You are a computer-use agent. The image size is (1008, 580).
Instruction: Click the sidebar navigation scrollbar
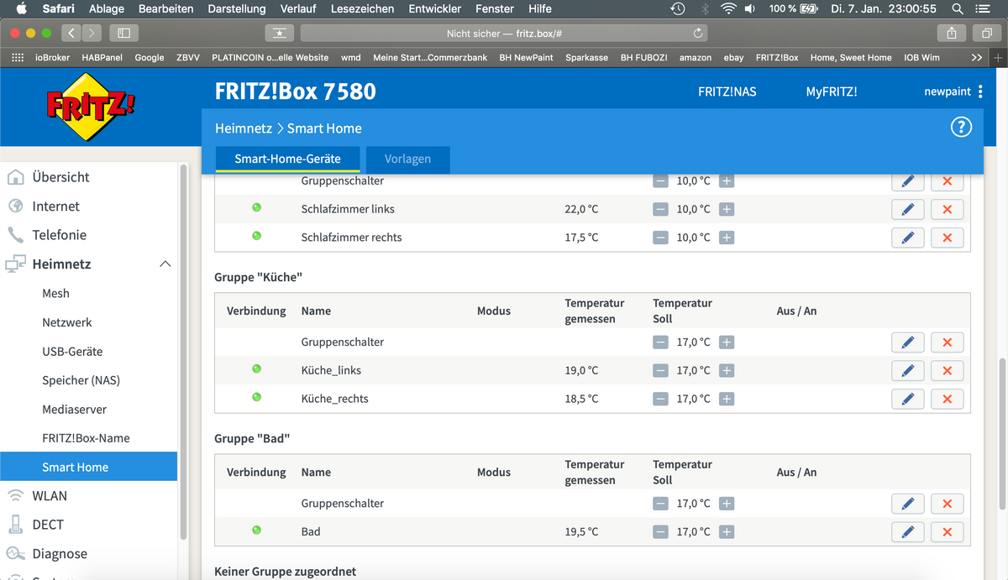pyautogui.click(x=183, y=353)
